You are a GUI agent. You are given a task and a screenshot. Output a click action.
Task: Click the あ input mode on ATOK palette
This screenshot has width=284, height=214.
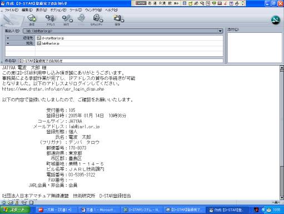point(150,3)
